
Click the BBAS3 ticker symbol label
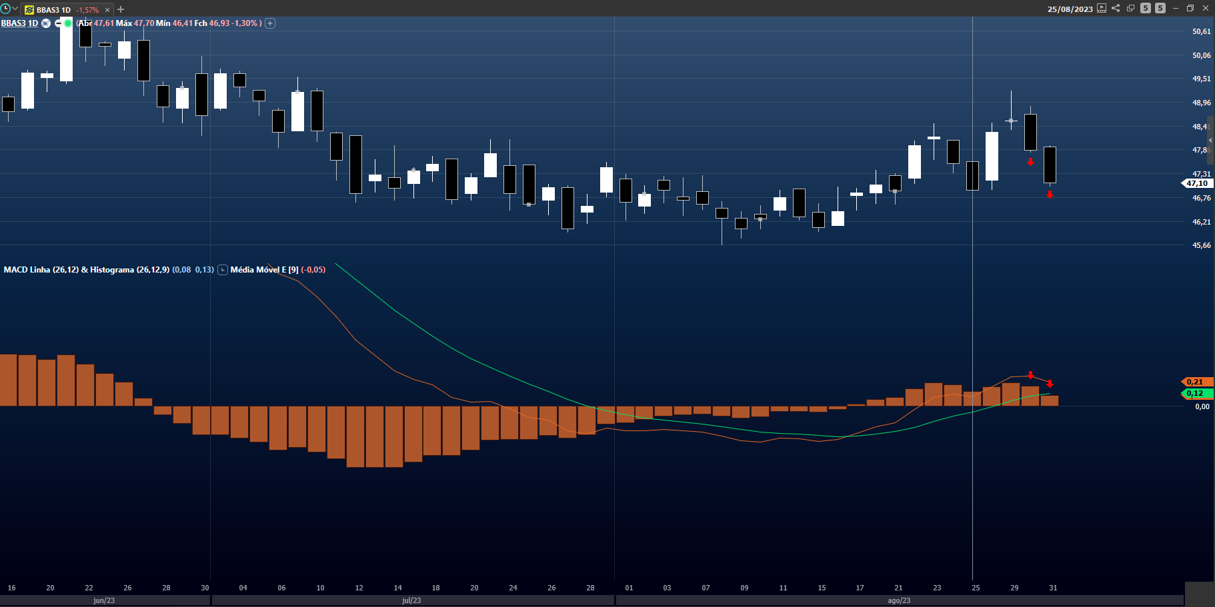click(x=13, y=23)
